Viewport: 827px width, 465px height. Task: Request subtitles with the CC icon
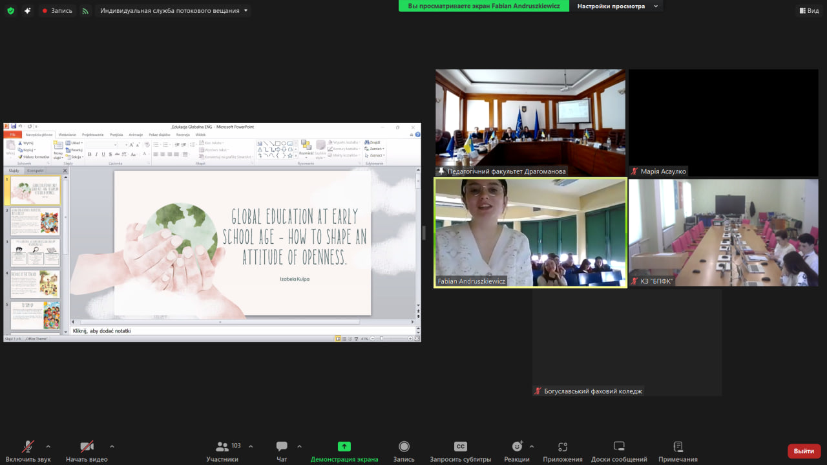click(460, 451)
